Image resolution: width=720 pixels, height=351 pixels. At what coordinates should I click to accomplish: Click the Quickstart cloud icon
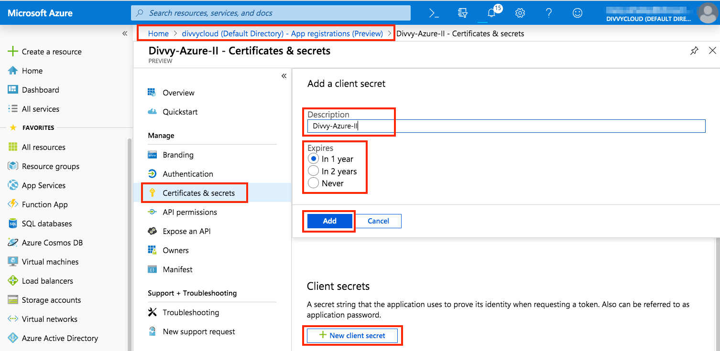(x=152, y=112)
